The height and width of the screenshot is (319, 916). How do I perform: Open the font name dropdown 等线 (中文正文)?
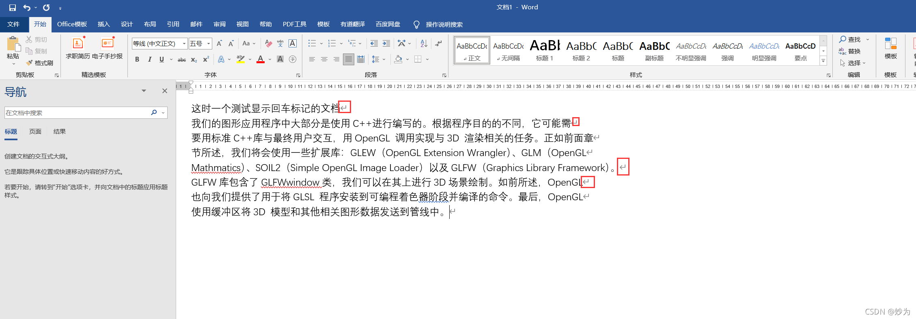(x=184, y=43)
